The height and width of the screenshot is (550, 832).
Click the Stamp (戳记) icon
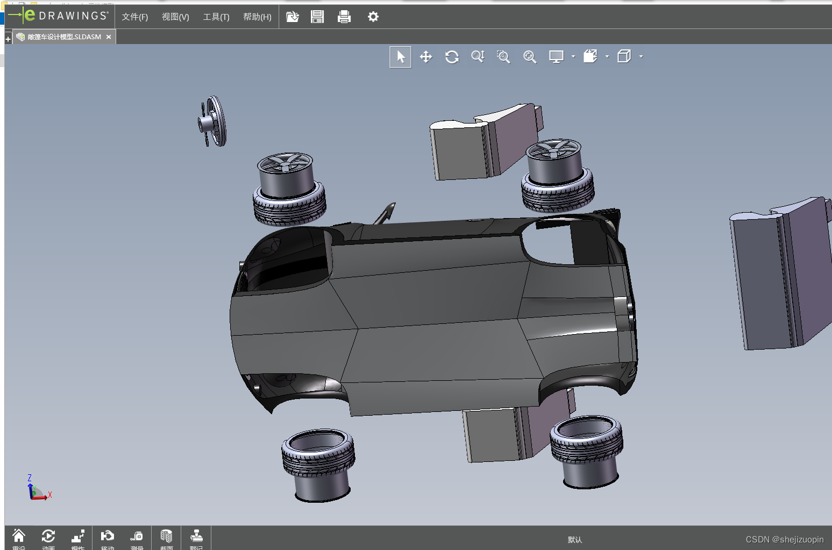coord(196,539)
